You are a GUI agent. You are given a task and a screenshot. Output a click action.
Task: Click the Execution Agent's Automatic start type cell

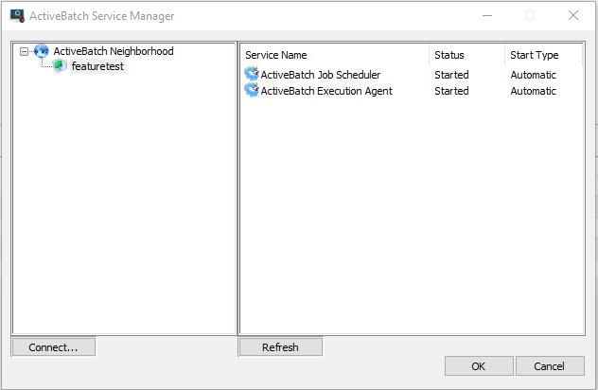click(x=533, y=91)
